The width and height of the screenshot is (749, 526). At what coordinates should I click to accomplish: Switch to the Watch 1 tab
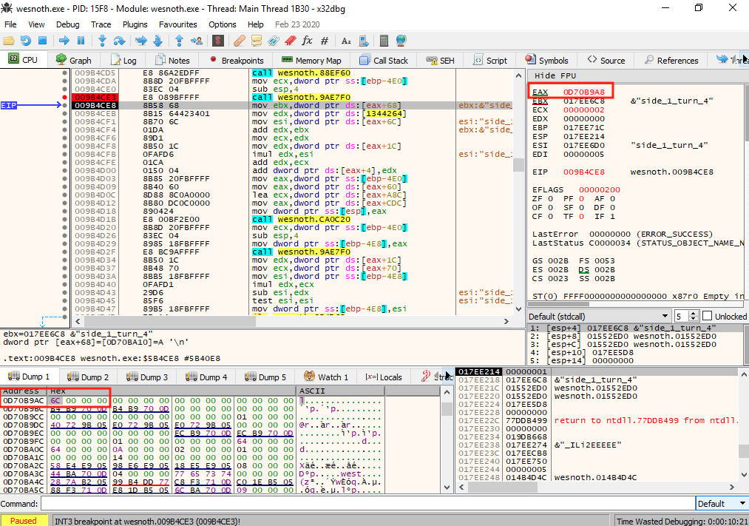point(326,377)
